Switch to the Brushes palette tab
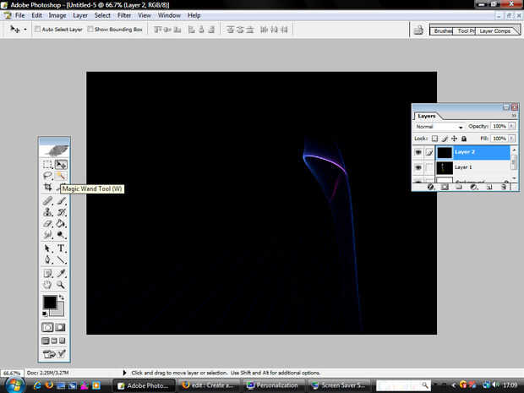The width and height of the screenshot is (524, 393). [x=442, y=30]
